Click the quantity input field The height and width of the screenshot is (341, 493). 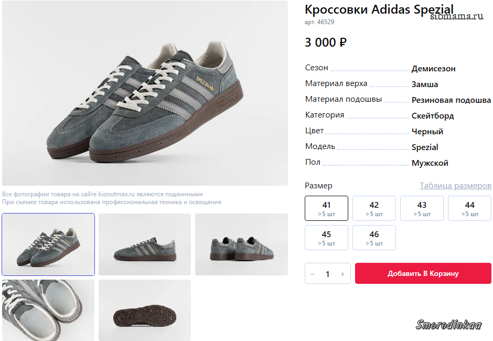[328, 274]
